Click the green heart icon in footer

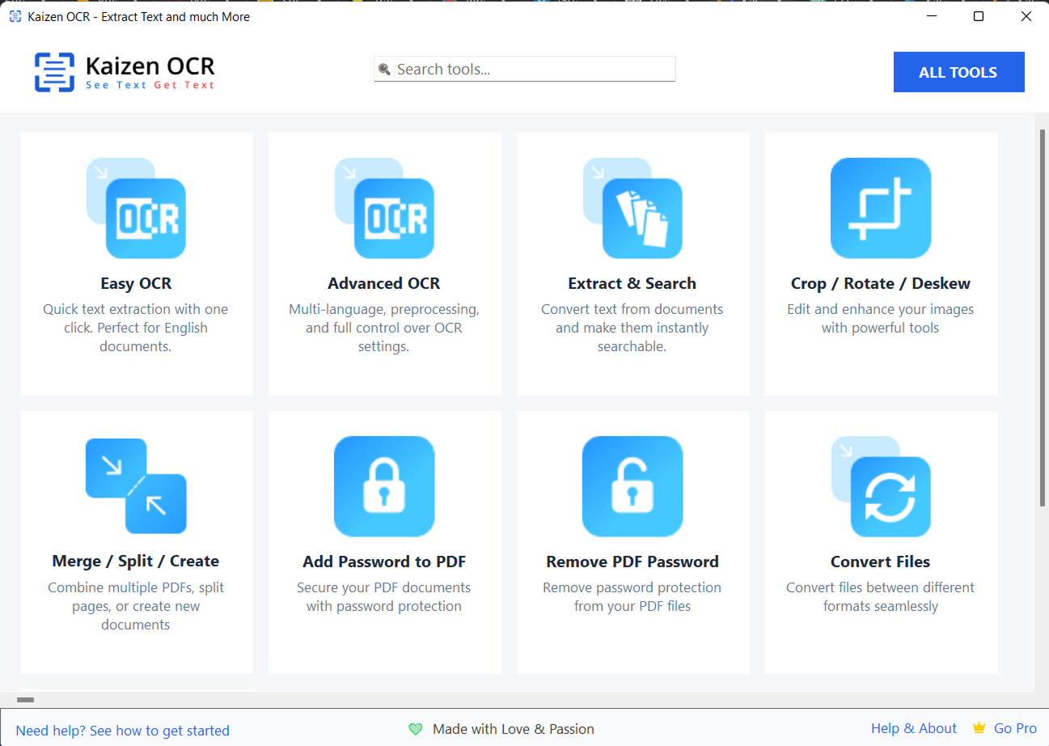[x=416, y=729]
